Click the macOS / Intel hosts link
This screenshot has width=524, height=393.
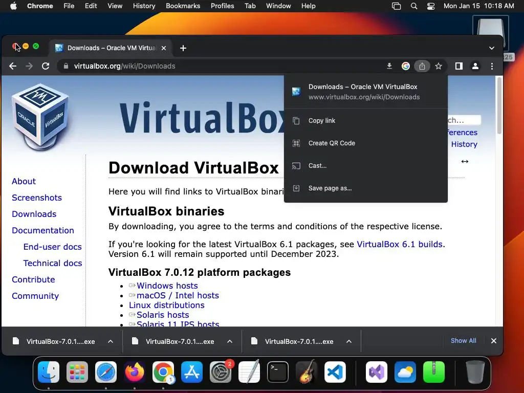pos(178,295)
